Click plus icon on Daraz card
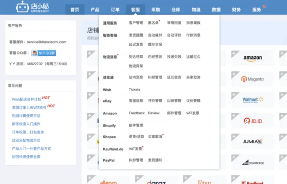The image size is (287, 184). click(138, 178)
